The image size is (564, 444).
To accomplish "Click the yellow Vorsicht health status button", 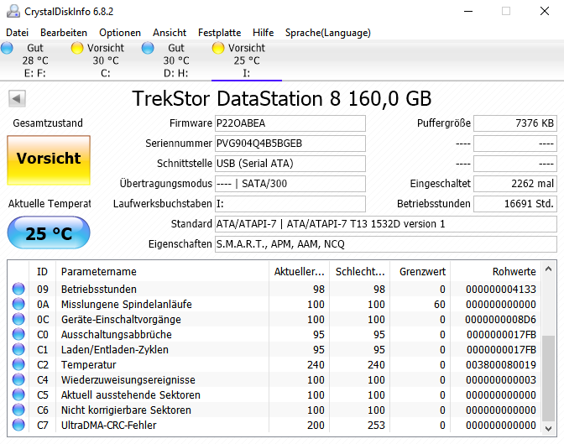I will point(49,160).
